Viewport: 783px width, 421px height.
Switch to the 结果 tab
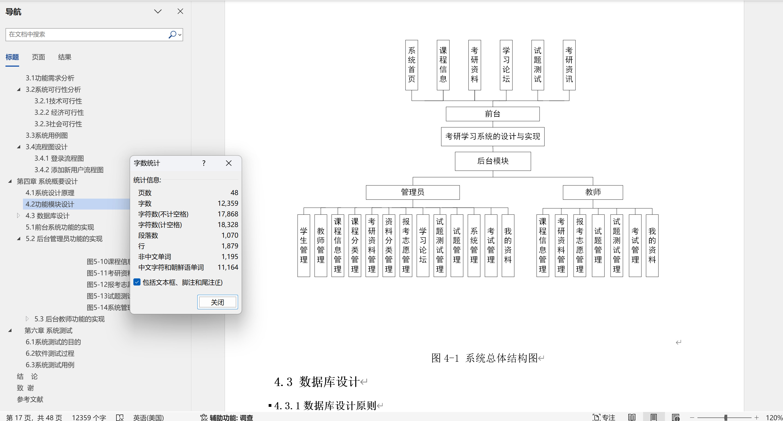click(x=64, y=57)
